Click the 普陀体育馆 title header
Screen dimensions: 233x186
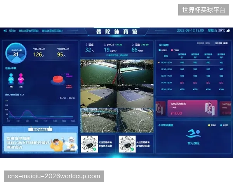click(x=116, y=32)
